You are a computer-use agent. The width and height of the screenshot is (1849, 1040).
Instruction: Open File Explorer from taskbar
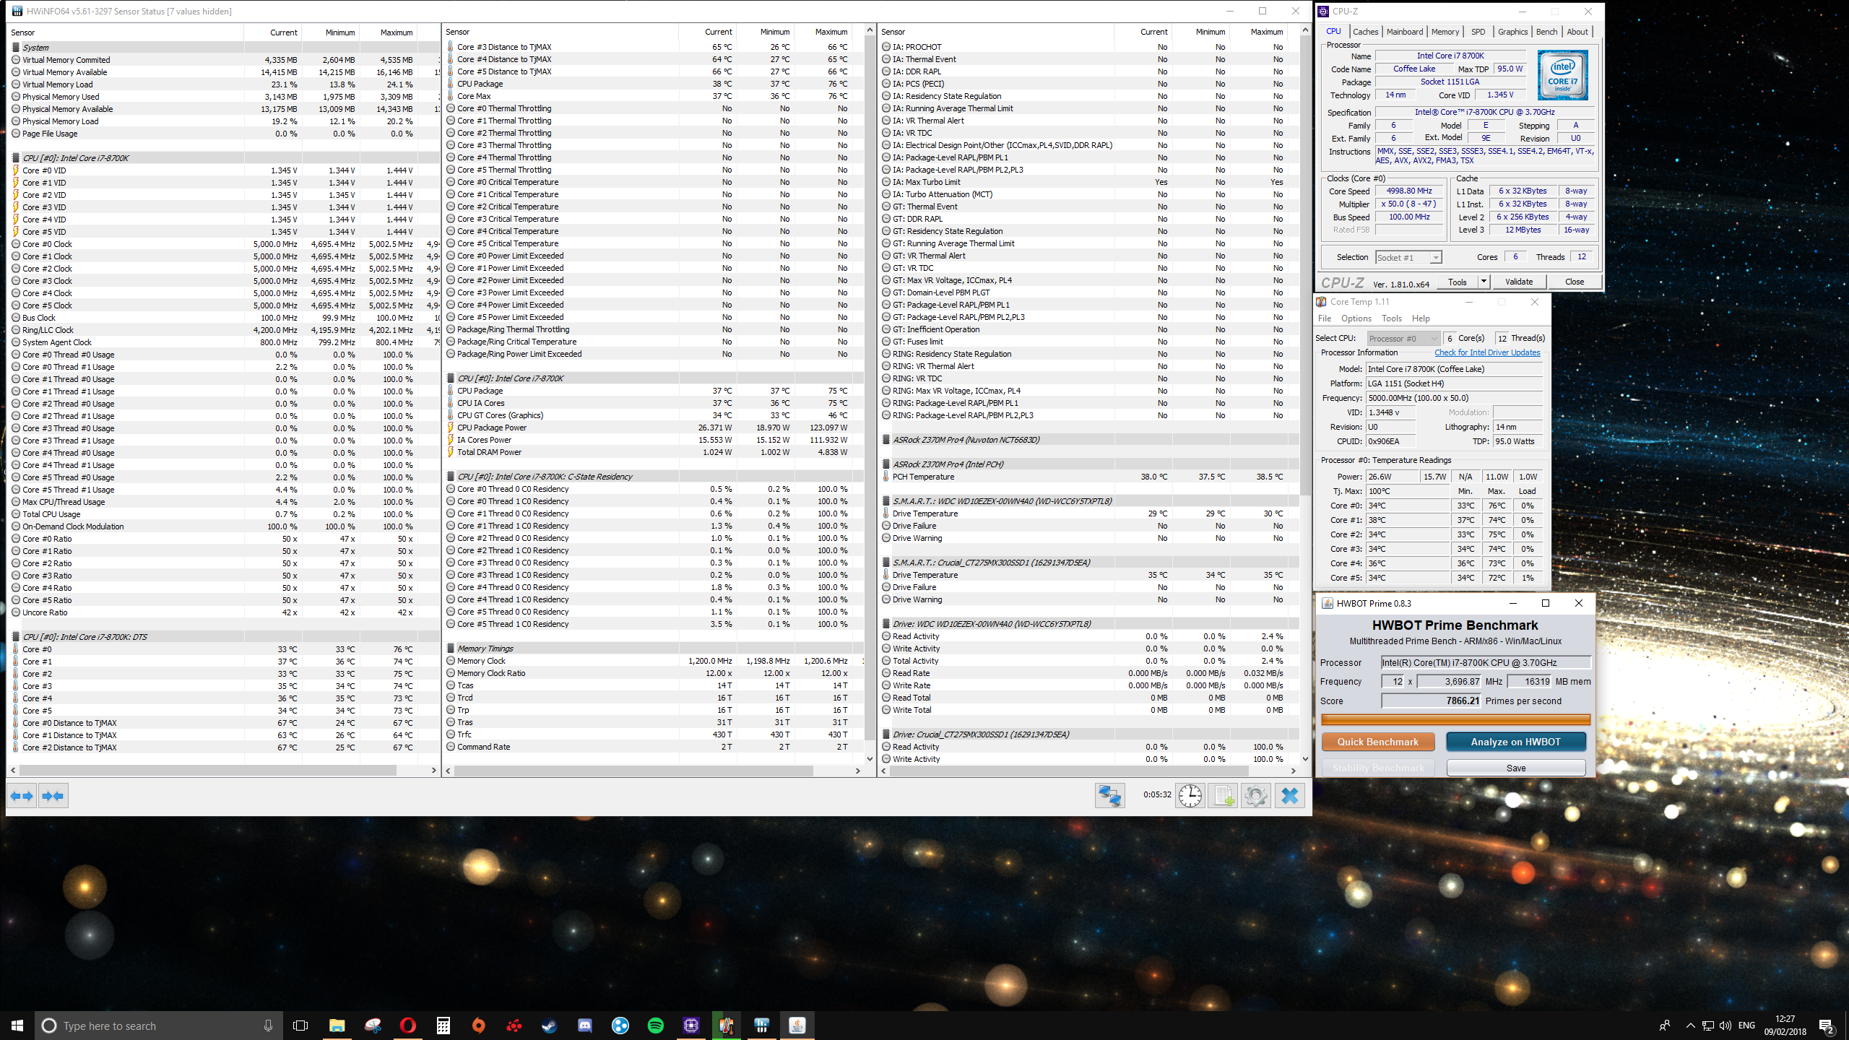point(337,1026)
